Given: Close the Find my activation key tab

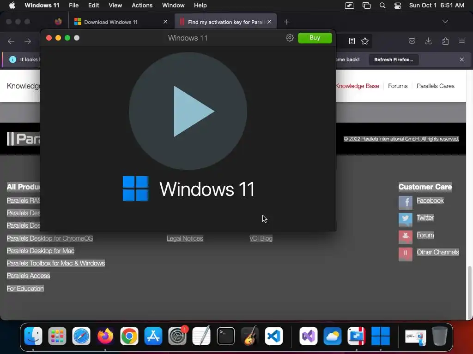Looking at the screenshot, I should (x=269, y=22).
